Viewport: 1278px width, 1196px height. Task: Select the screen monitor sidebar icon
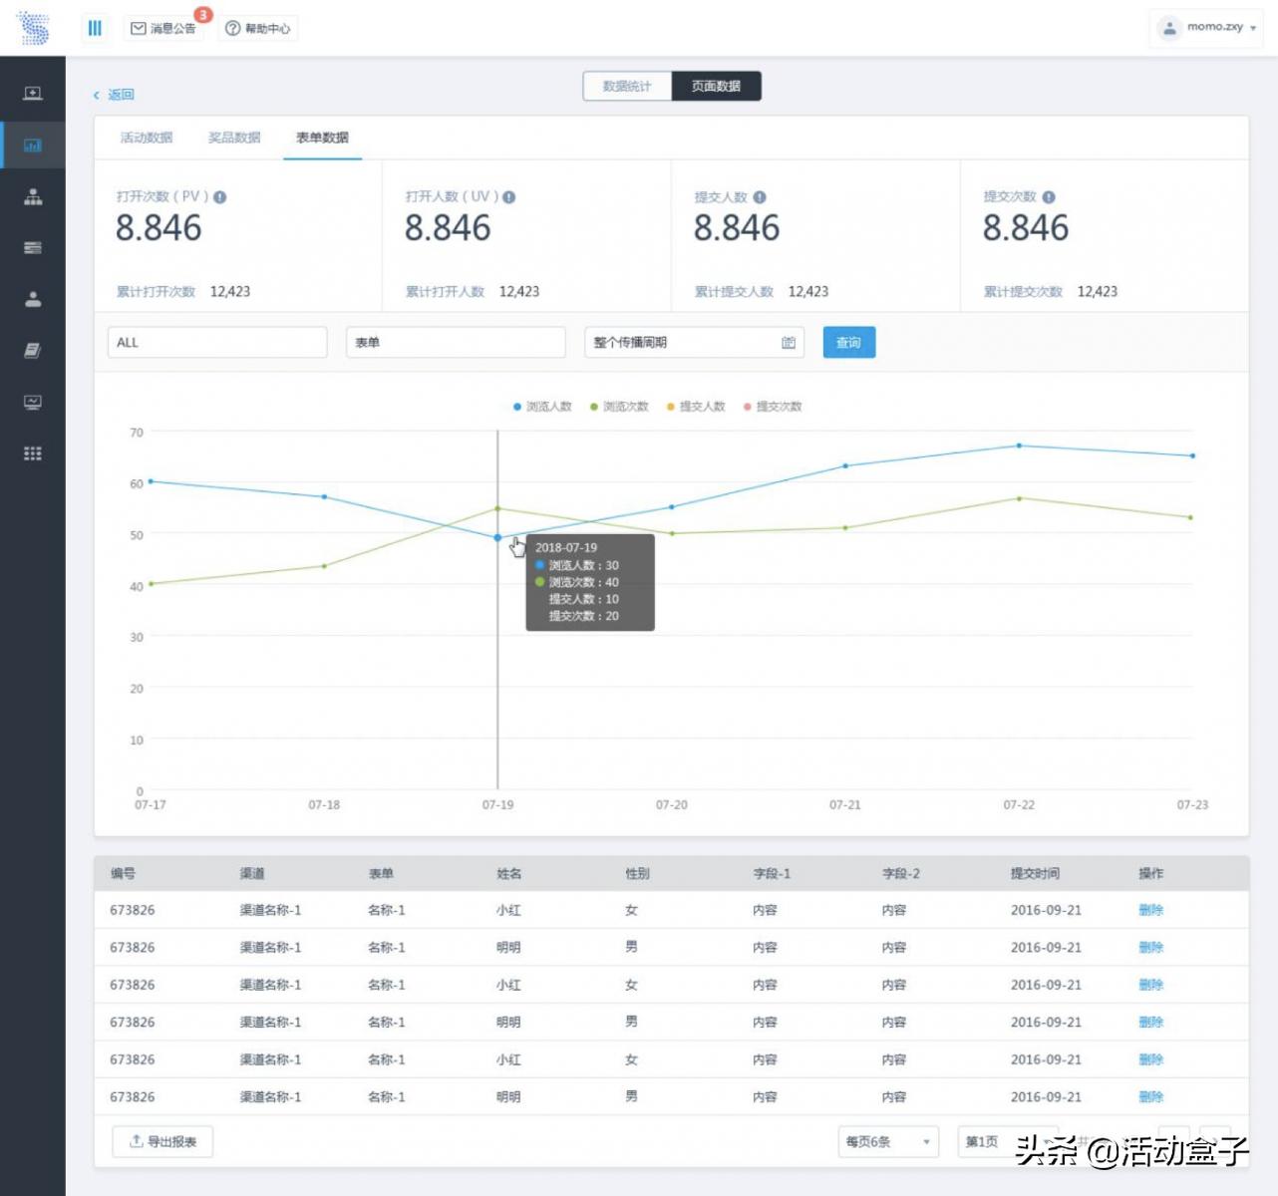[x=33, y=402]
